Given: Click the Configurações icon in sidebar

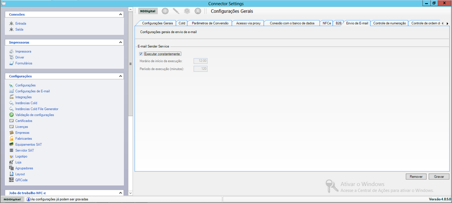Looking at the screenshot, I should point(11,85).
